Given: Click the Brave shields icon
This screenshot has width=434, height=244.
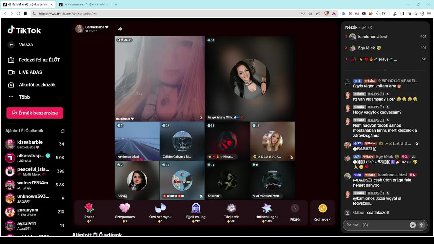Looking at the screenshot, I should (x=326, y=14).
